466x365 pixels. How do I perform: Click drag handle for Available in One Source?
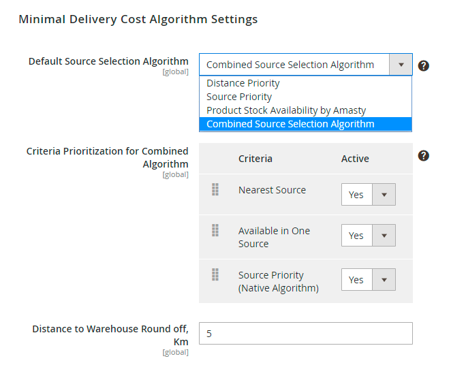pos(215,231)
